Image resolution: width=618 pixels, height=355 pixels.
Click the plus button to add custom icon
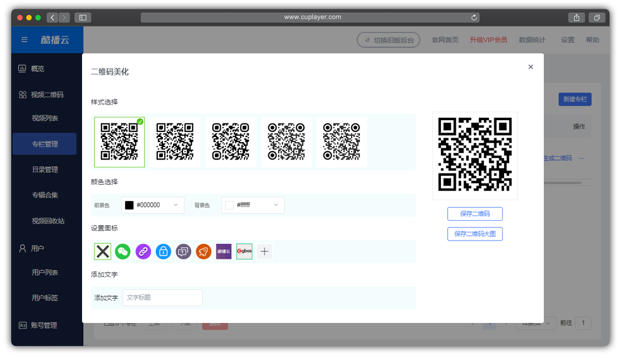tap(264, 252)
